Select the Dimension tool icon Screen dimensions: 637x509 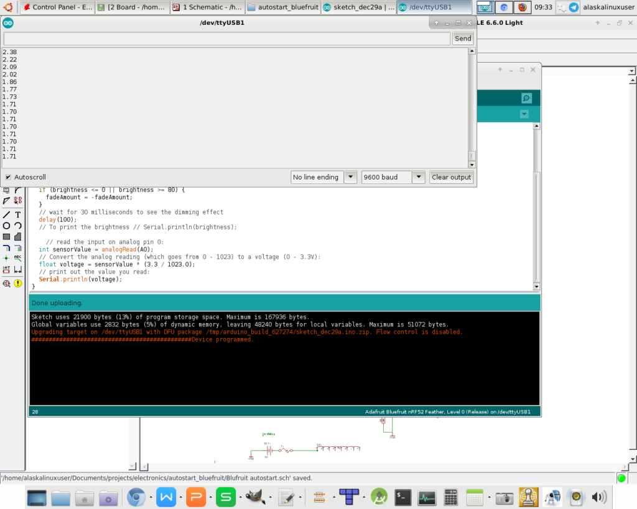pos(18,270)
